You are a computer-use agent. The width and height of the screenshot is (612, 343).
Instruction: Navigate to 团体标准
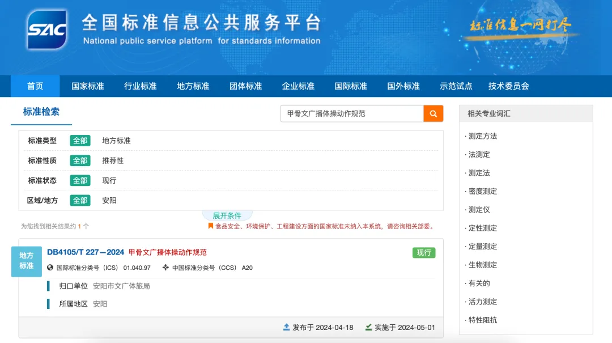[x=245, y=86]
